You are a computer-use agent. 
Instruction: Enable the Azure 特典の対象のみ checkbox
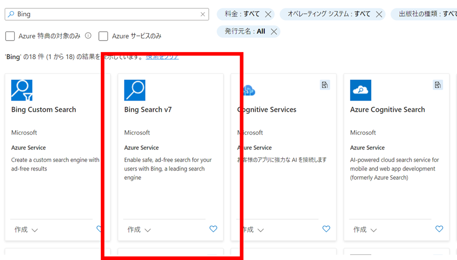[x=10, y=36]
